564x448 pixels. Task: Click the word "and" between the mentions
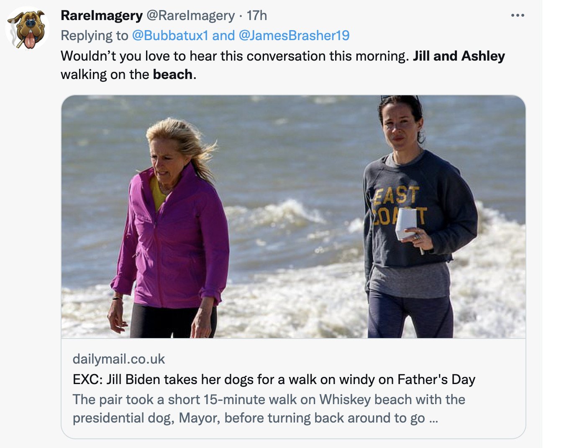click(x=223, y=36)
